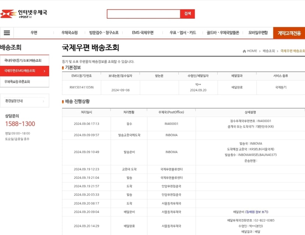Open the 우체국쇼핑 menu item

tap(69, 33)
